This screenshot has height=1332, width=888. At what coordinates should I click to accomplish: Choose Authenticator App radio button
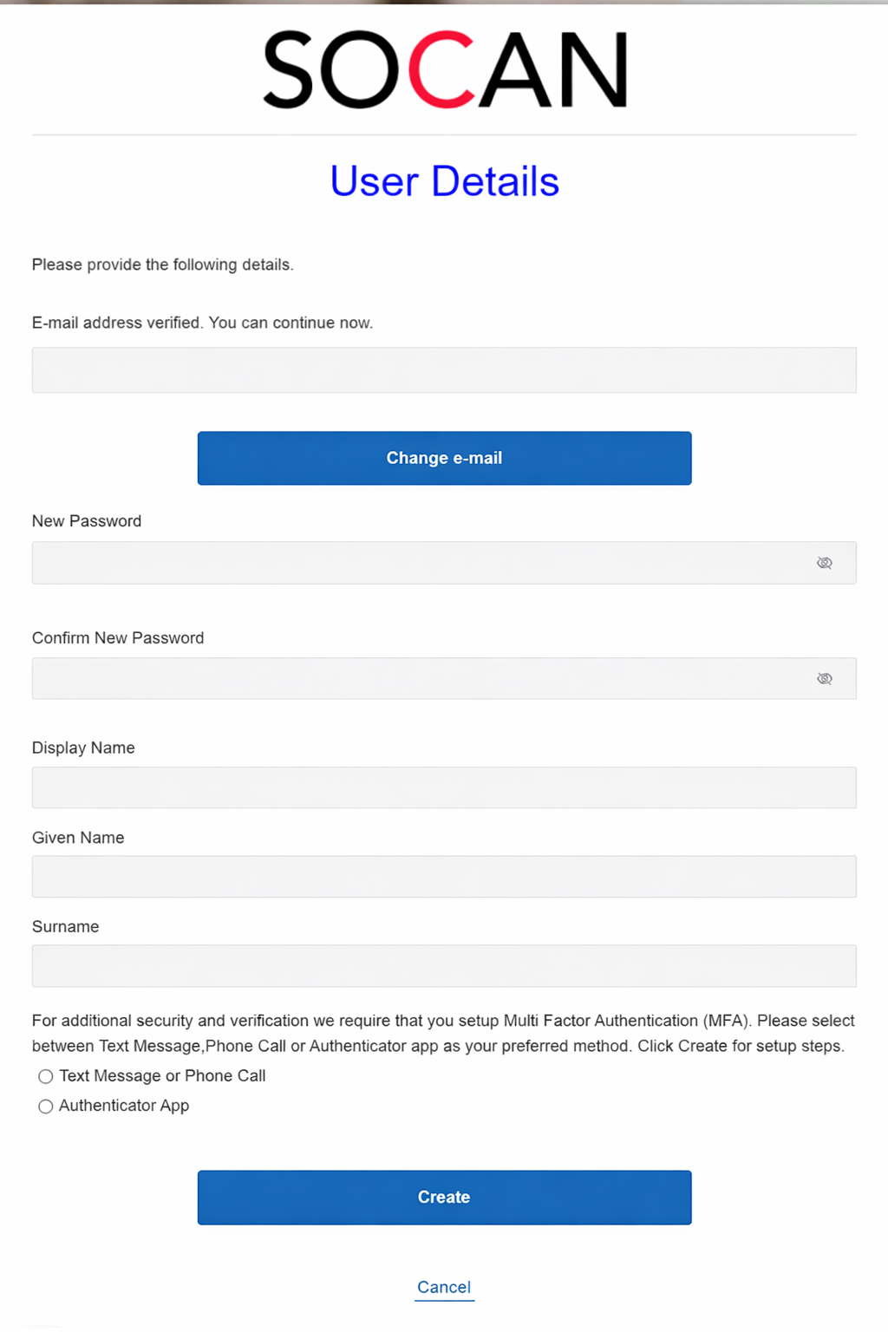[46, 1107]
